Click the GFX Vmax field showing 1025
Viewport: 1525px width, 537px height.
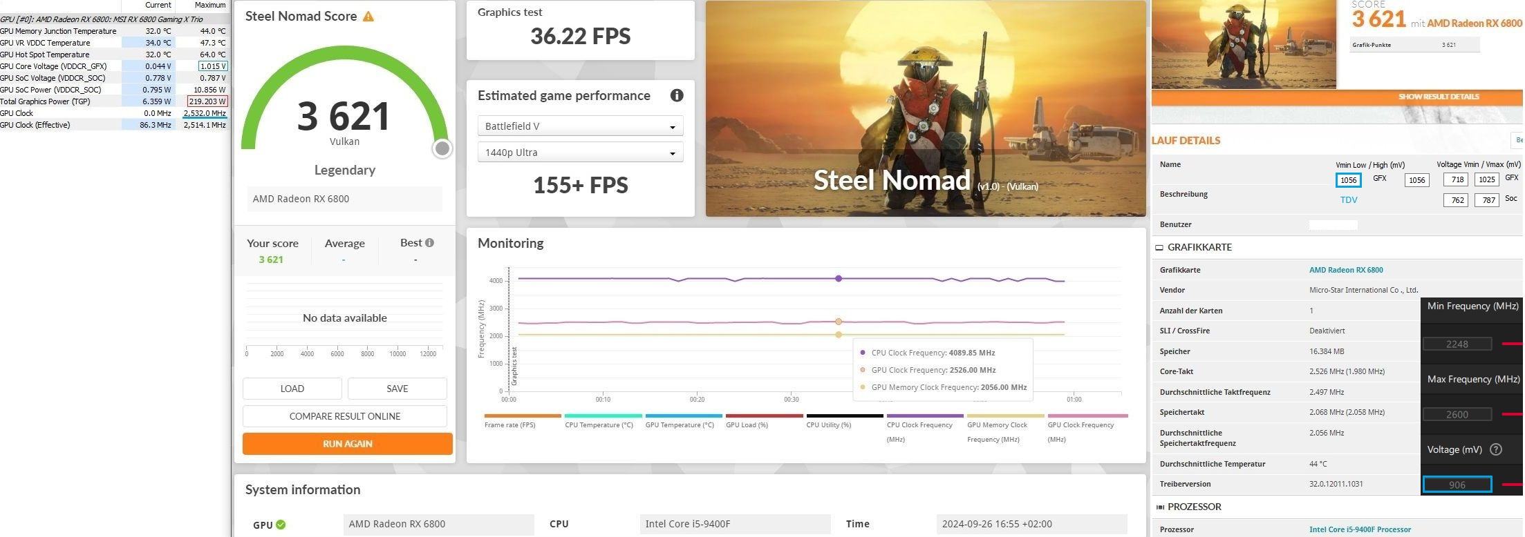coord(1486,179)
